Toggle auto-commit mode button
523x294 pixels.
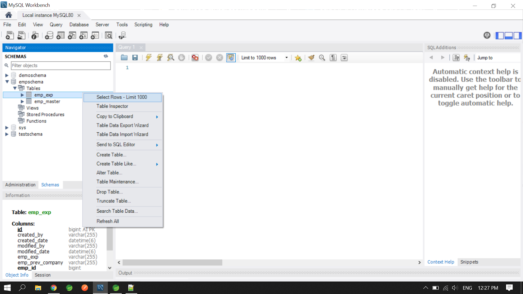231,57
